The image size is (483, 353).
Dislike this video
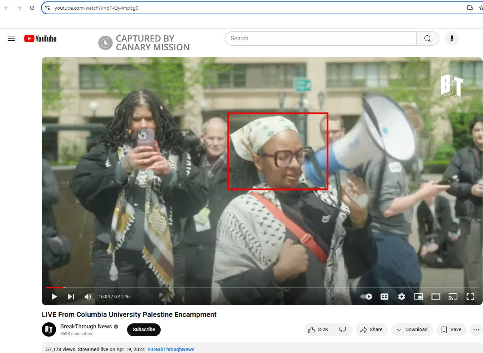click(343, 330)
